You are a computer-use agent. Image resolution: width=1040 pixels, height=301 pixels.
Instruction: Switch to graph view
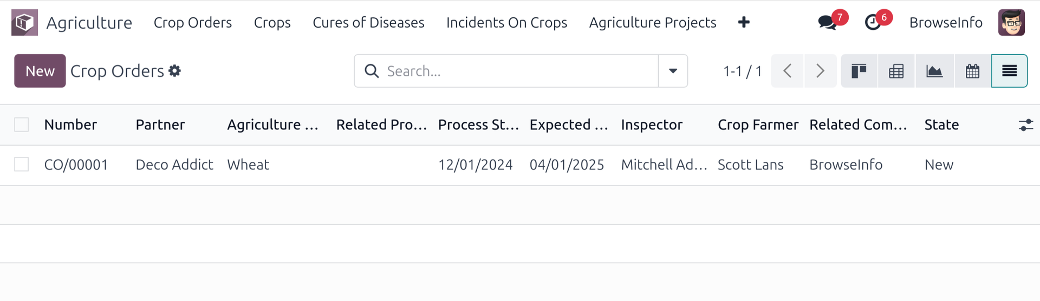coord(934,71)
